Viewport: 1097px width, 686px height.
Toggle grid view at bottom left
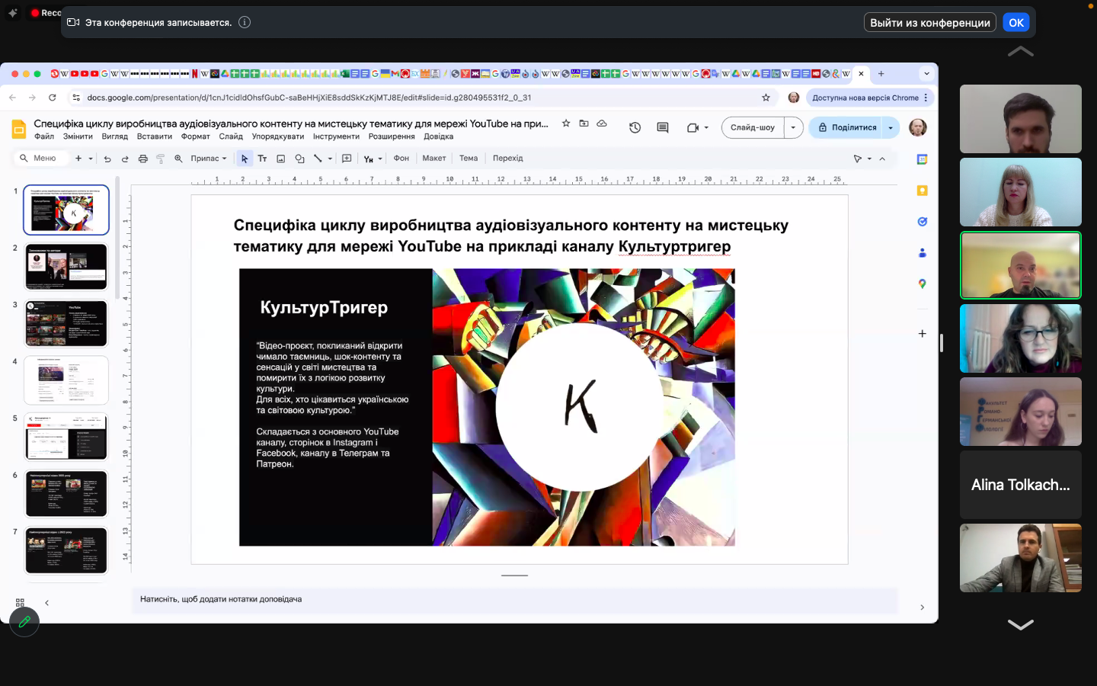tap(20, 603)
